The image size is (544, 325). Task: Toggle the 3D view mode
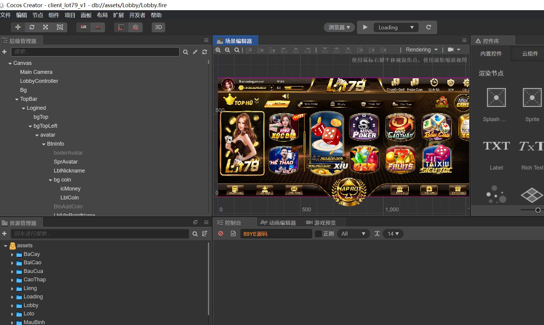pyautogui.click(x=158, y=27)
